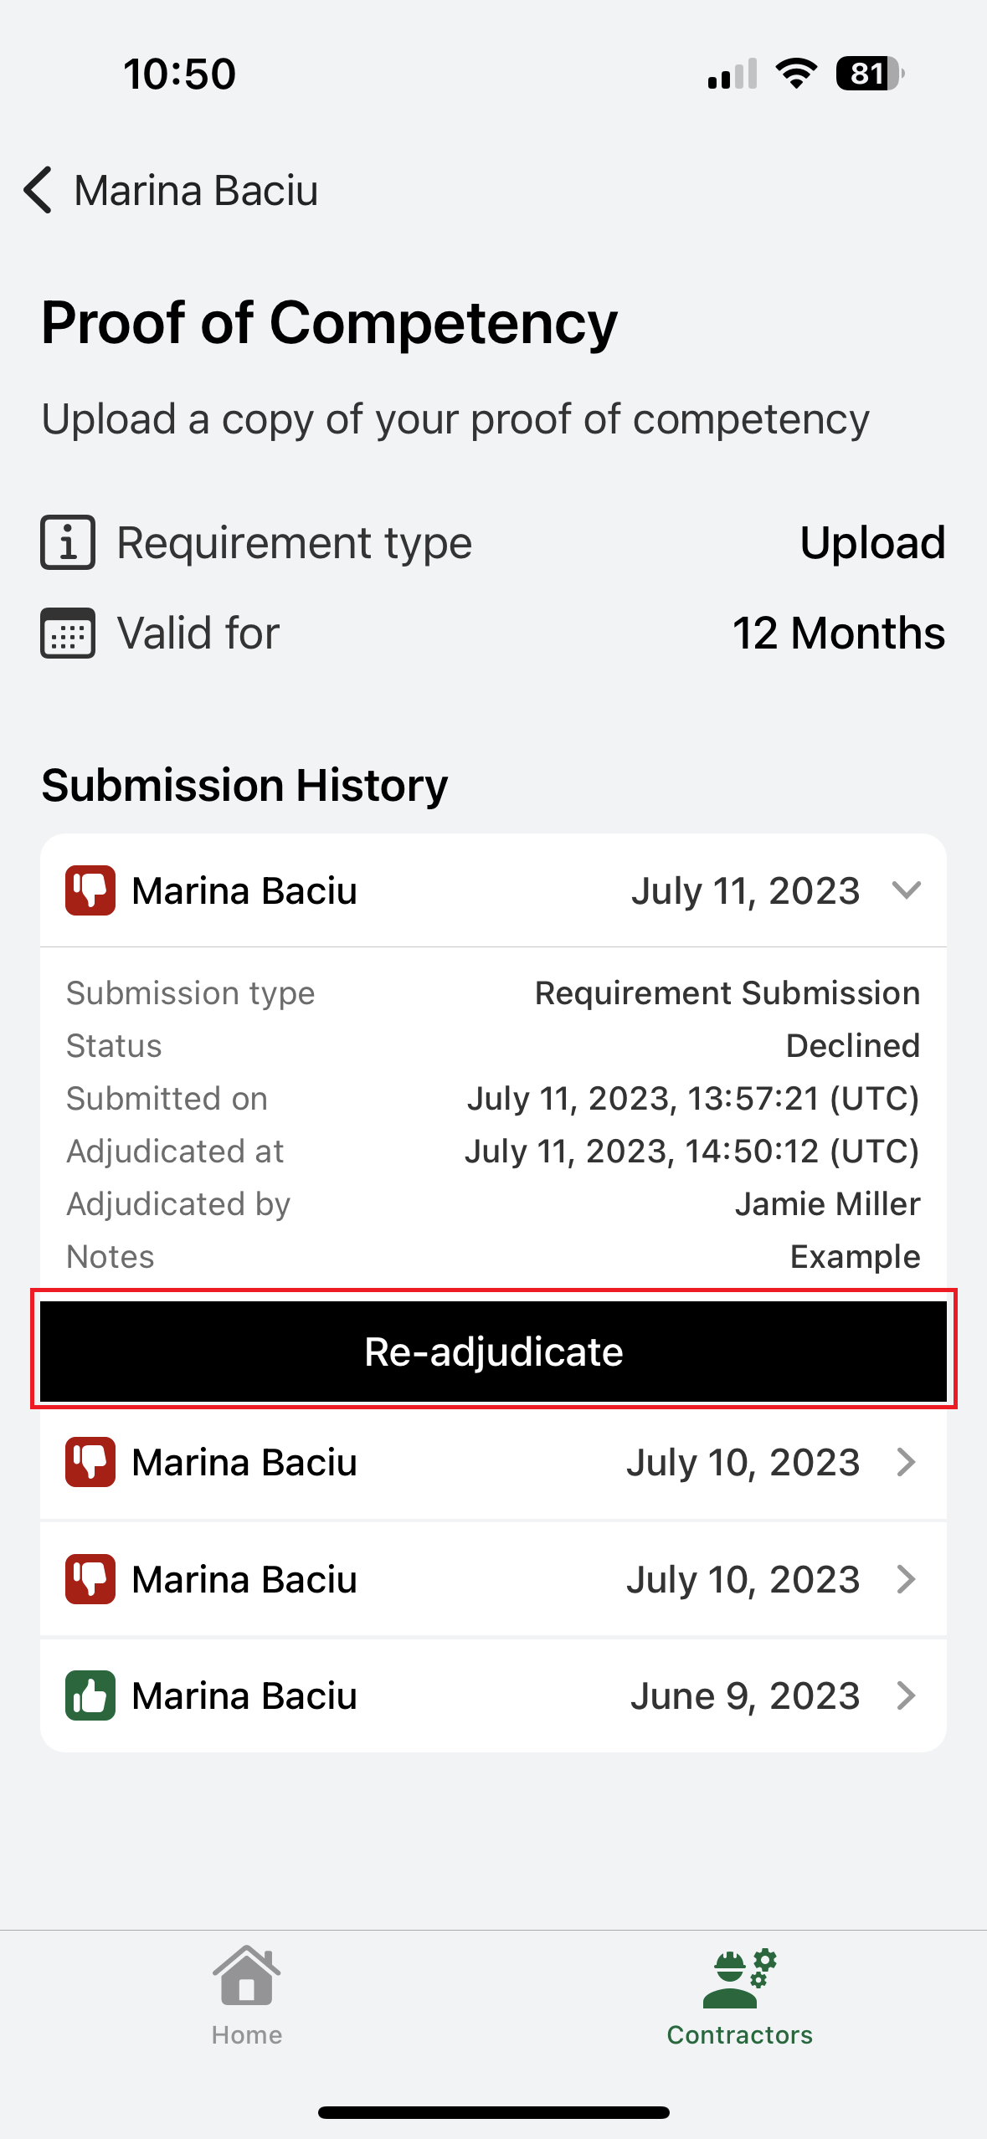Viewport: 987px width, 2139px height.
Task: Expand the June 9, 2023 submission
Action: click(906, 1695)
